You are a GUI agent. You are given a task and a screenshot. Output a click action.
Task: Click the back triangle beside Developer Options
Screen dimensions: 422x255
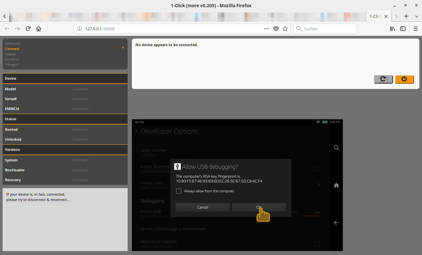(136, 131)
